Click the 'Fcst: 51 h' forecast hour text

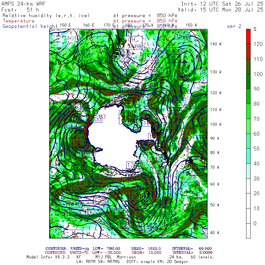pos(20,10)
